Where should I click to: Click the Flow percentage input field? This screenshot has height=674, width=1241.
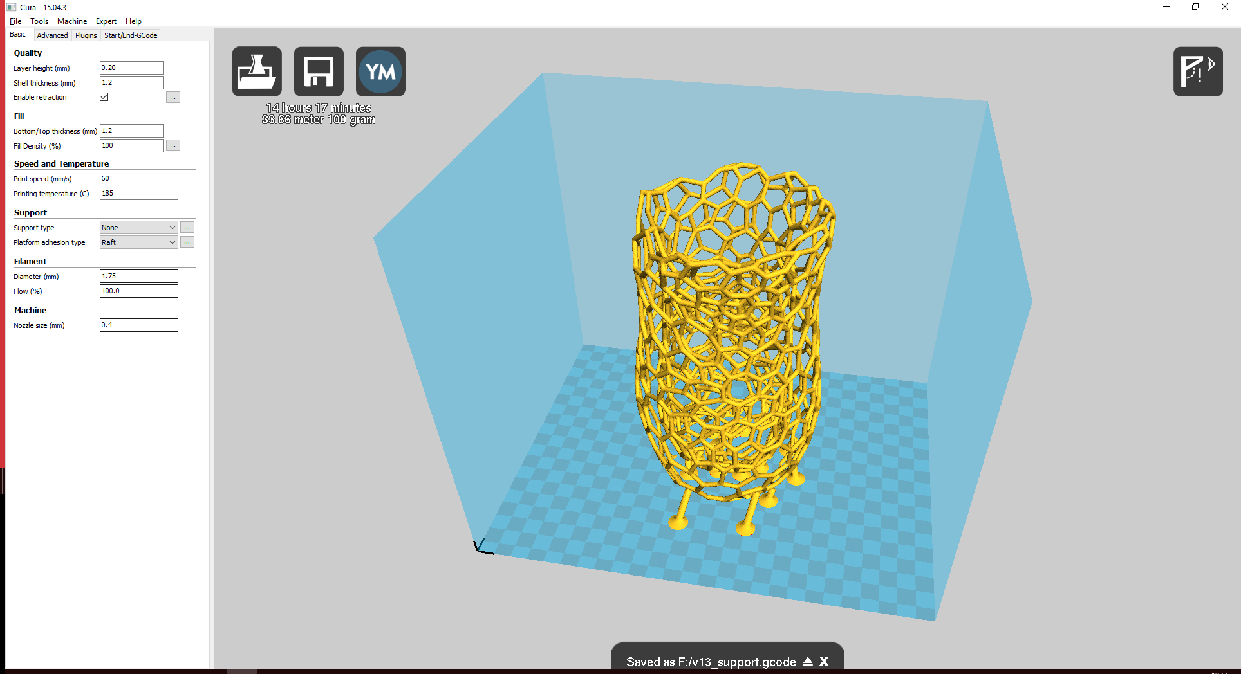click(139, 291)
